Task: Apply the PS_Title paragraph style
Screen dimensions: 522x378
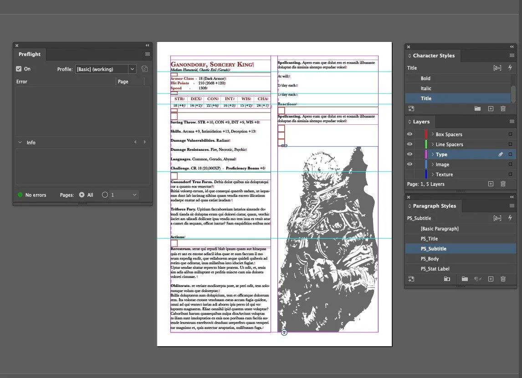Action: tap(461, 239)
